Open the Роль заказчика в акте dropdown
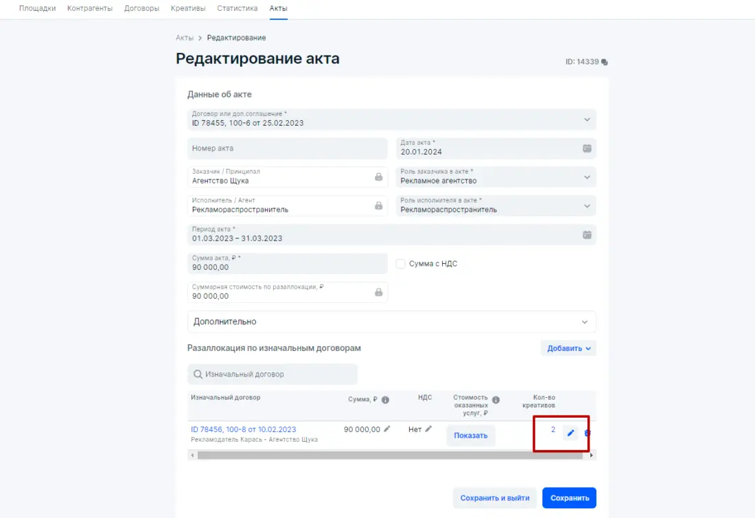The image size is (755, 518). point(587,177)
